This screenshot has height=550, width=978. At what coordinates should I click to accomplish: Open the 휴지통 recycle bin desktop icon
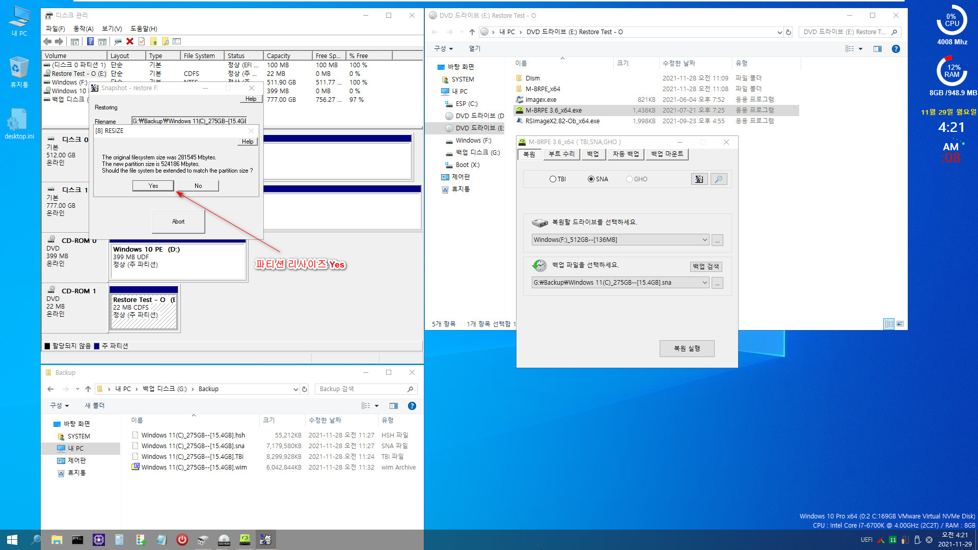(19, 72)
